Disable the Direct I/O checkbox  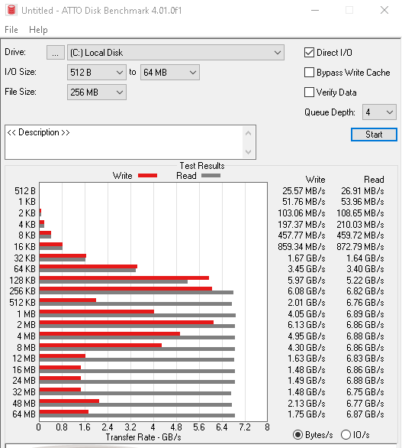click(310, 53)
